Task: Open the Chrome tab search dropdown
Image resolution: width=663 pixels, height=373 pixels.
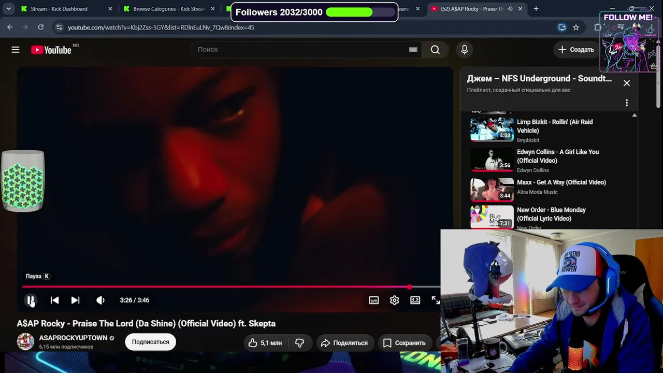Action: coord(8,9)
